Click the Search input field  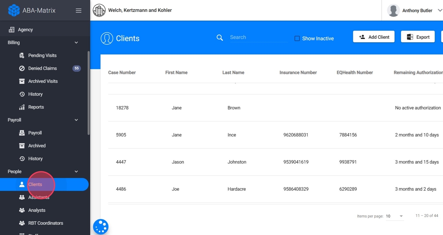[259, 38]
